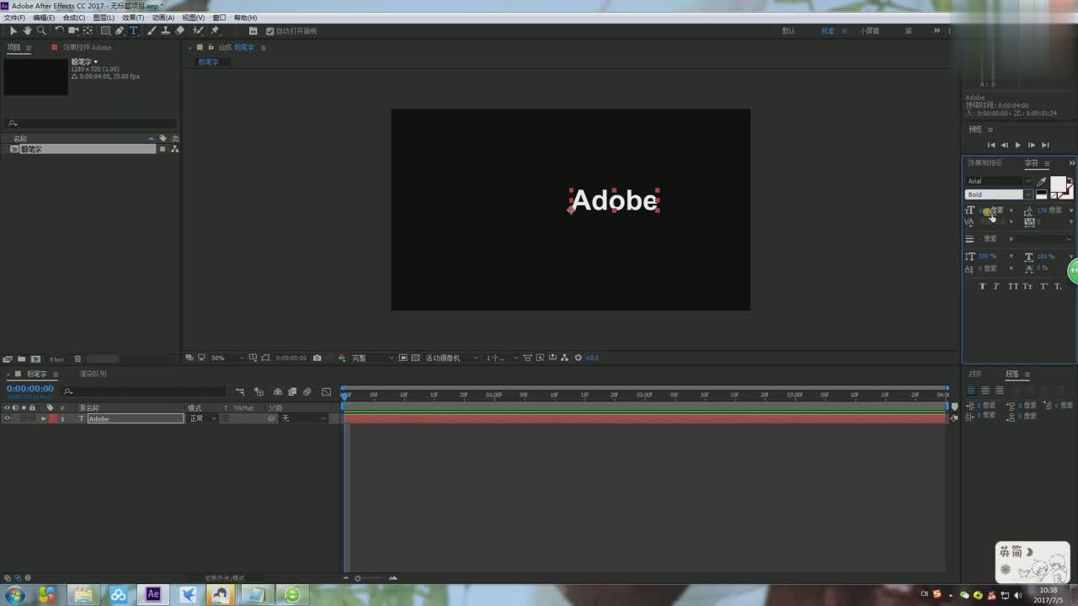Select the Pan Behind anchor point tool
Viewport: 1078px width, 606px height.
88,31
